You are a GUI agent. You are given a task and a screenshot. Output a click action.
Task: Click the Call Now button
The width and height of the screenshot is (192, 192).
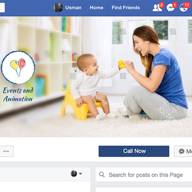(134, 151)
